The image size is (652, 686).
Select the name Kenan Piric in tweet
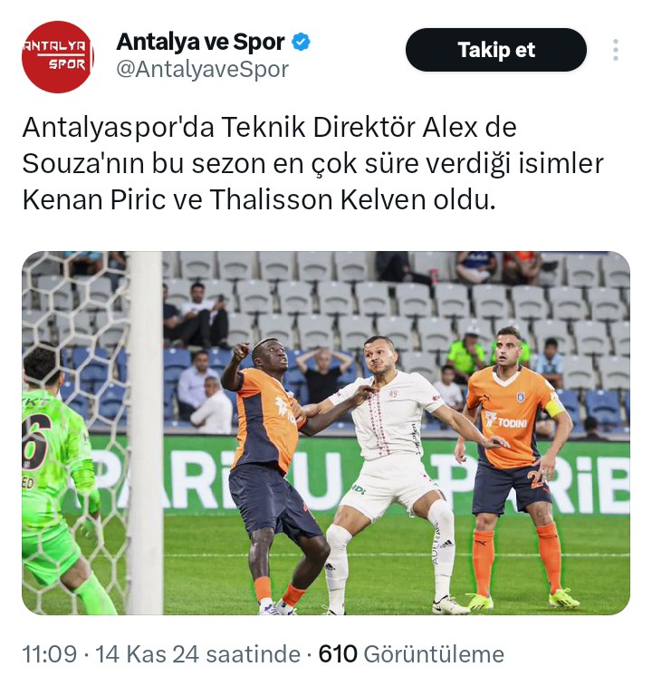click(x=94, y=200)
